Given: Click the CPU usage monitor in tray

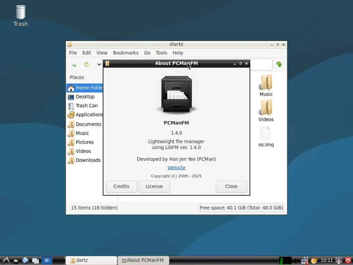Looking at the screenshot, I should point(285,261).
